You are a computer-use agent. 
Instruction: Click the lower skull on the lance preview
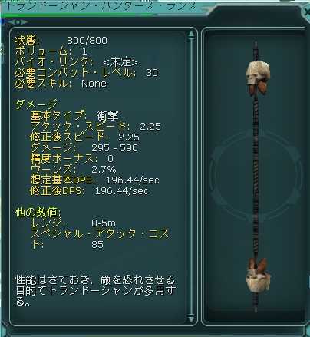coord(258,276)
